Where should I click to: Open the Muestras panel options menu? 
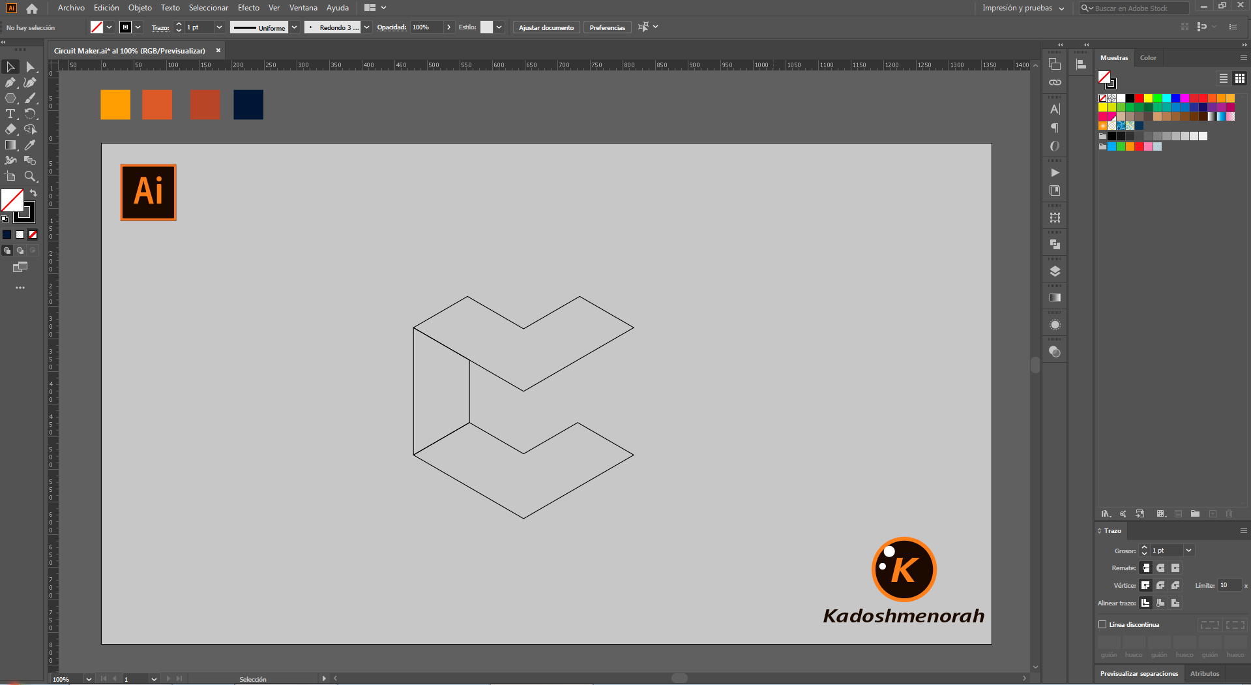pos(1243,58)
